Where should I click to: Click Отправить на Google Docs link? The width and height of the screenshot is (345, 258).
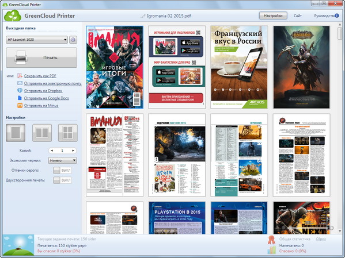(x=47, y=98)
